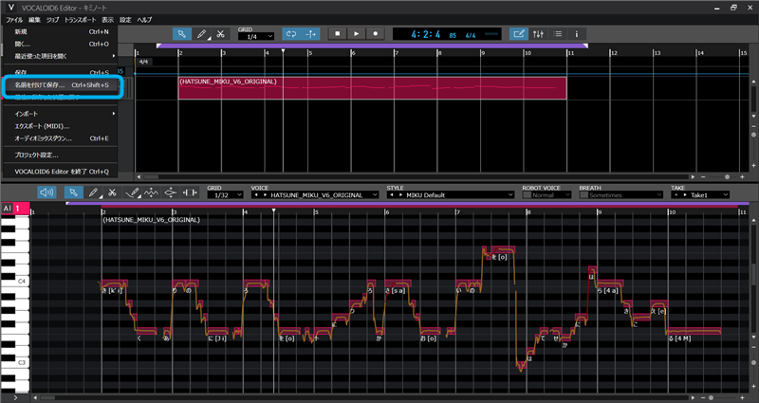Image resolution: width=759 pixels, height=403 pixels.
Task: Open the mixer panel icon
Action: pyautogui.click(x=538, y=34)
